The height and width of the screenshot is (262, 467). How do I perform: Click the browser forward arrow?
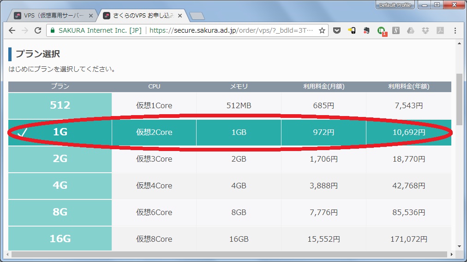(25, 30)
